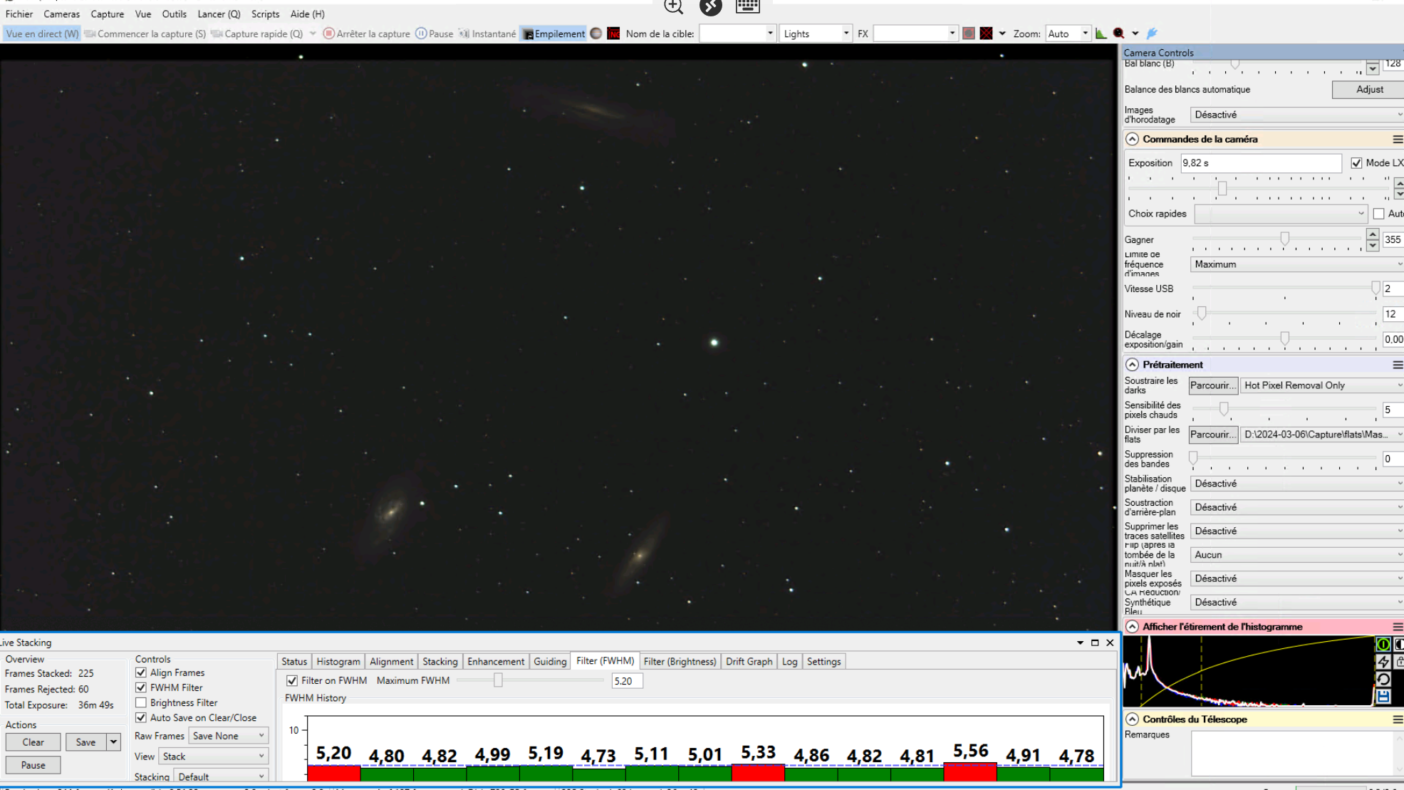Click the red NC toolbar icon
This screenshot has height=790, width=1404.
(x=613, y=33)
